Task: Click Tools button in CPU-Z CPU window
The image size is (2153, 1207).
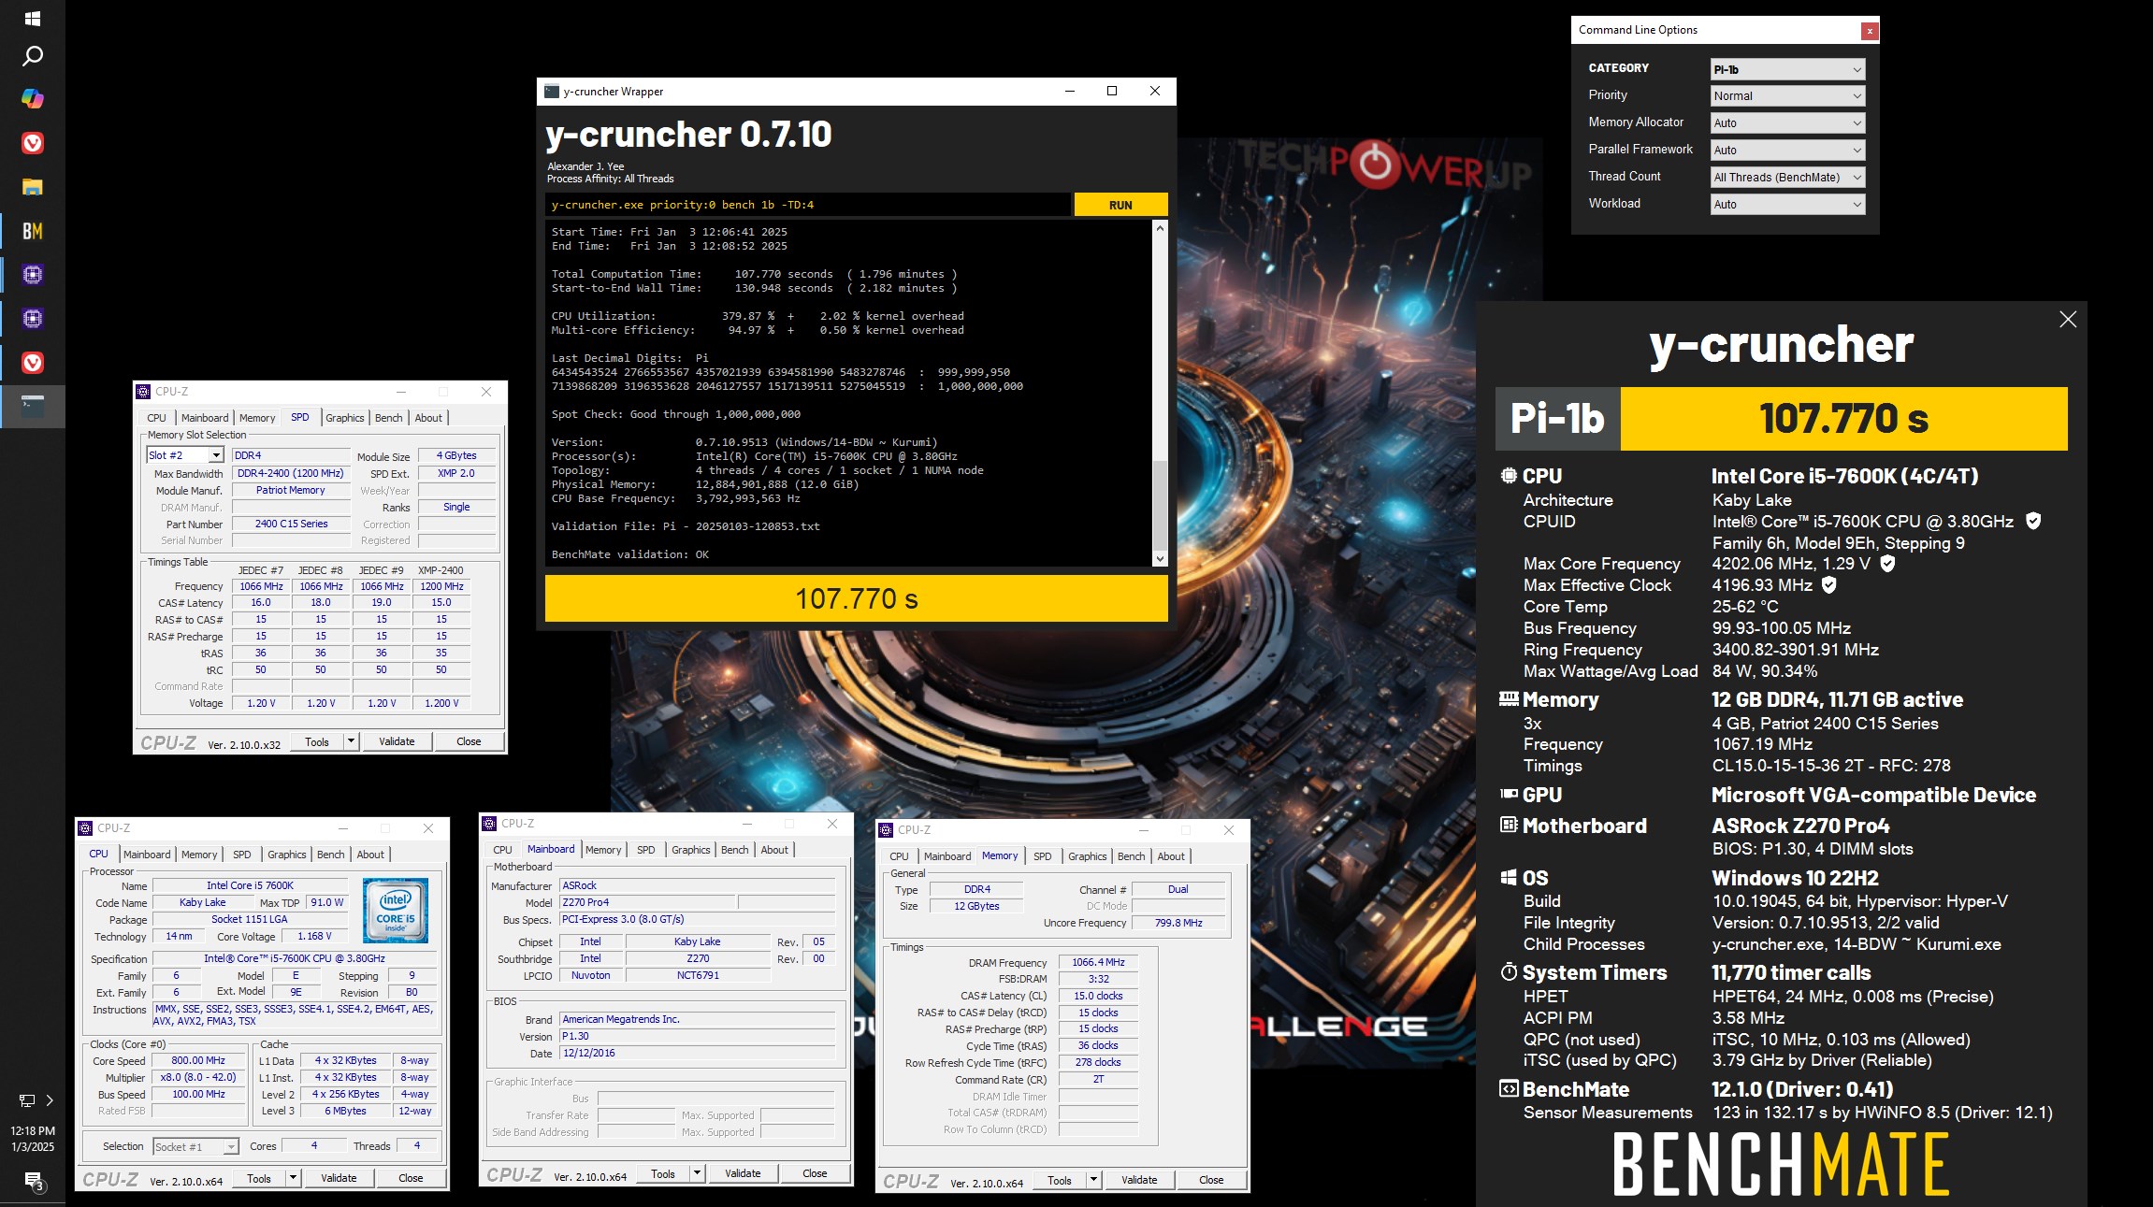Action: (259, 1179)
